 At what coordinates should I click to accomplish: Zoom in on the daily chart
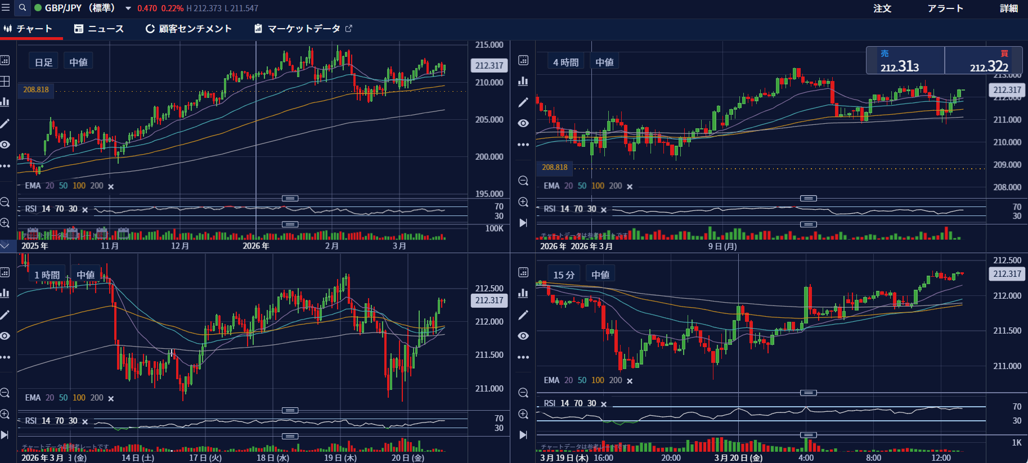coord(5,223)
